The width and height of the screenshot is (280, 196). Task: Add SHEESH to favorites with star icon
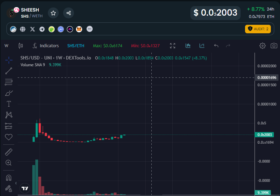[53, 13]
